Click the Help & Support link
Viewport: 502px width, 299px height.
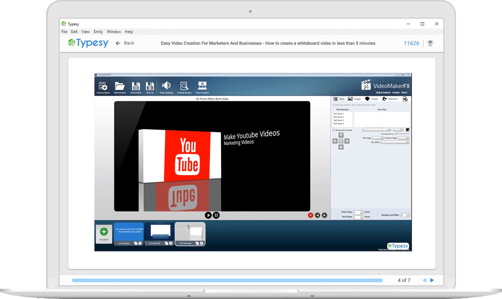[x=383, y=92]
